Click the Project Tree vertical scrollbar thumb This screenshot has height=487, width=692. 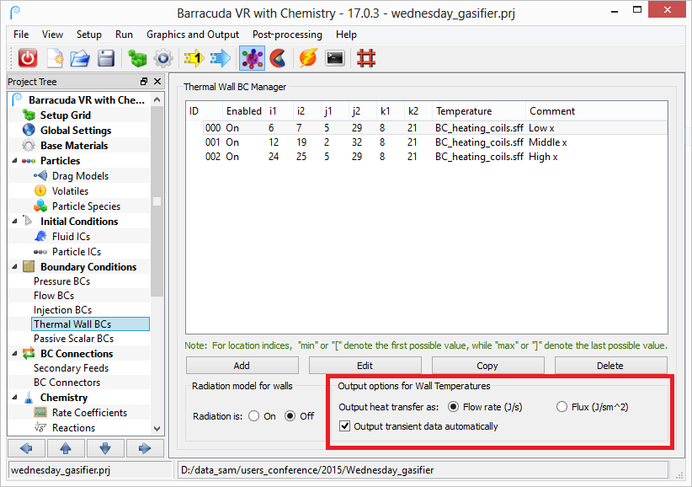(x=157, y=202)
